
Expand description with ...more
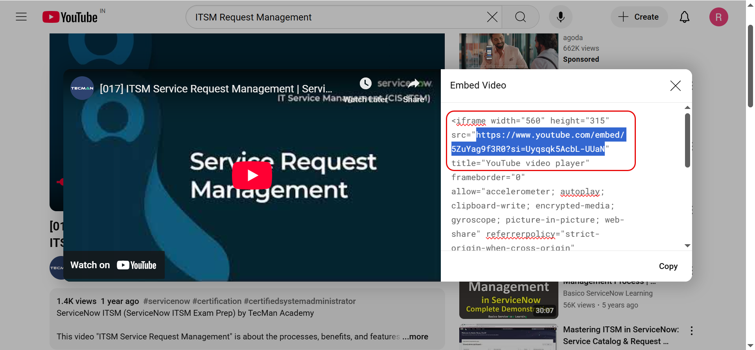click(415, 337)
